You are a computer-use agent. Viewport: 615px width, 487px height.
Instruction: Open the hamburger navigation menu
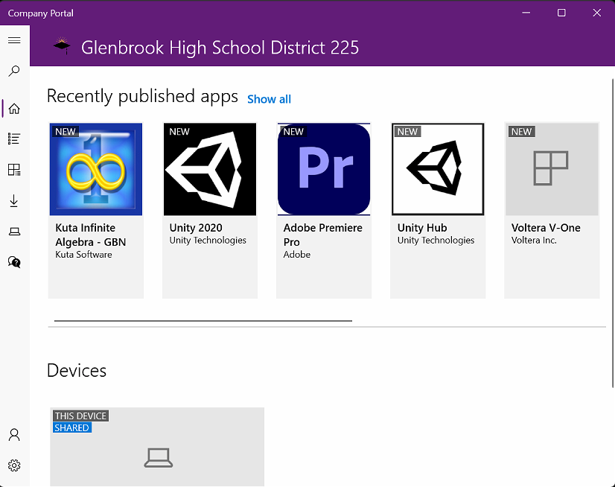[14, 40]
